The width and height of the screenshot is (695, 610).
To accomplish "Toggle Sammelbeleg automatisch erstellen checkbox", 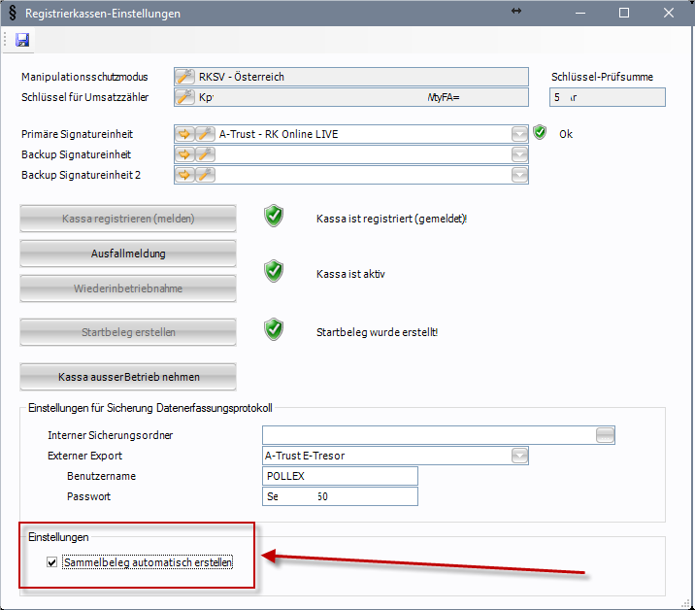I will (51, 562).
